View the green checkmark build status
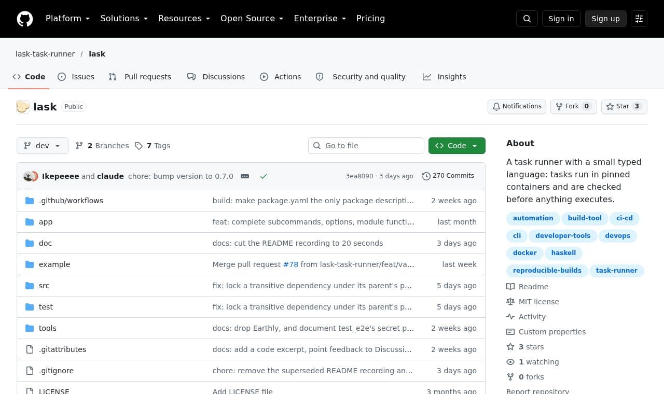The height and width of the screenshot is (394, 664). coord(264,176)
